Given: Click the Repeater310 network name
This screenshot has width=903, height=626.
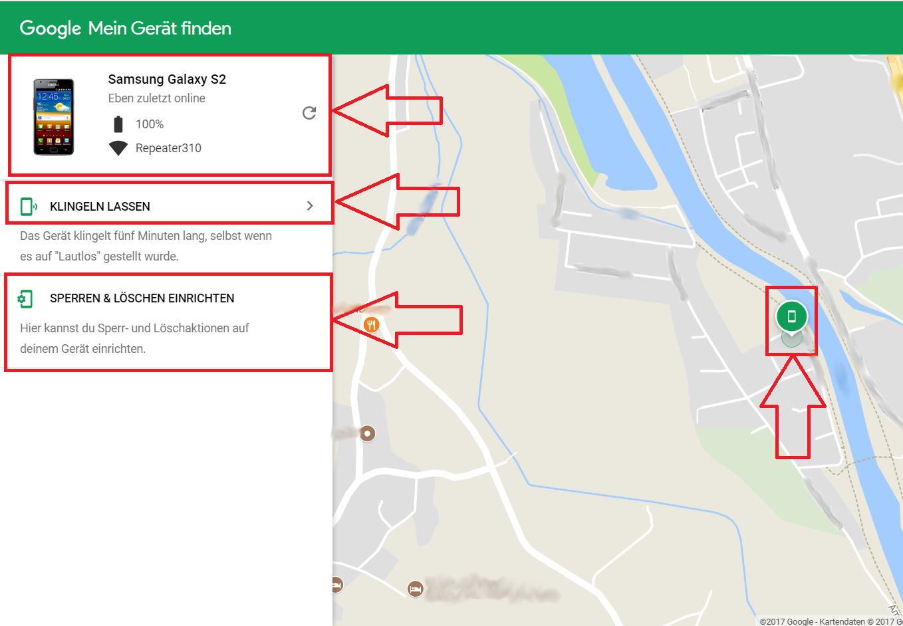Looking at the screenshot, I should (x=168, y=148).
